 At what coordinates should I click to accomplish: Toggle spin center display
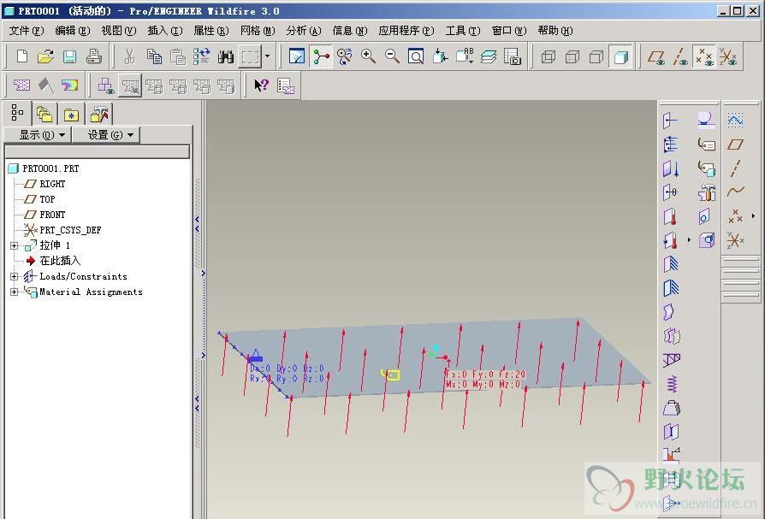click(321, 56)
